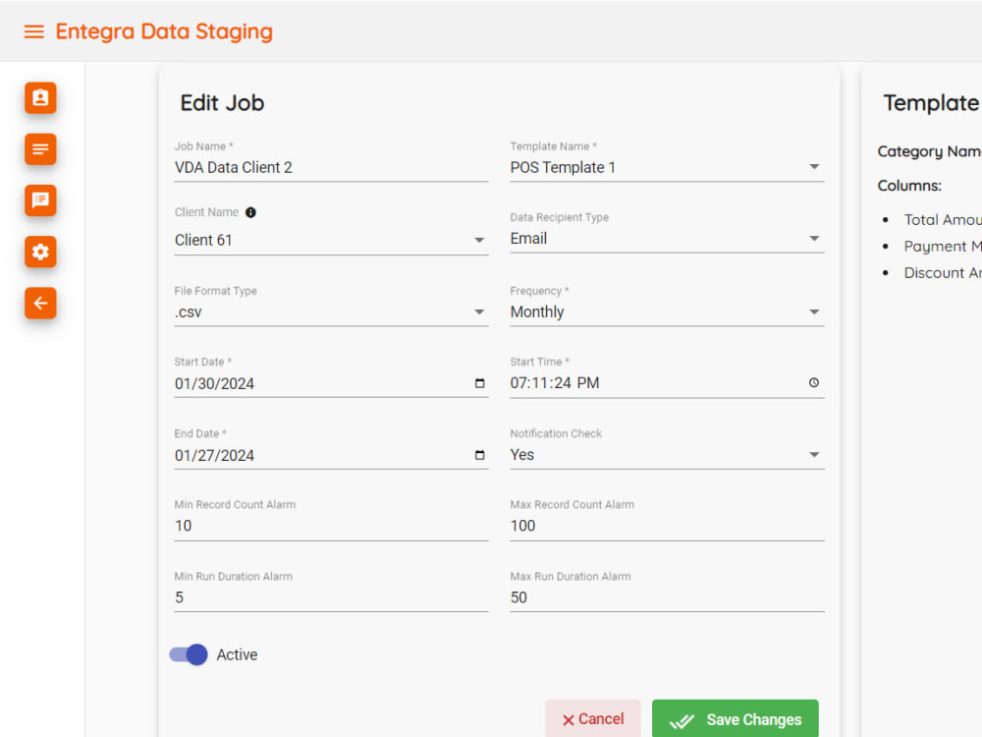982x737 pixels.
Task: Click the Start Date field value
Action: (214, 383)
